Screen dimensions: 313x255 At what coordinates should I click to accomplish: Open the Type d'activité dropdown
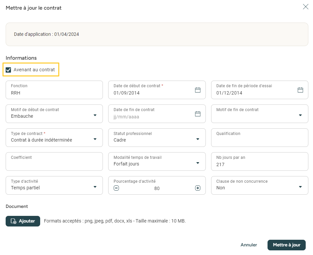[x=95, y=187]
